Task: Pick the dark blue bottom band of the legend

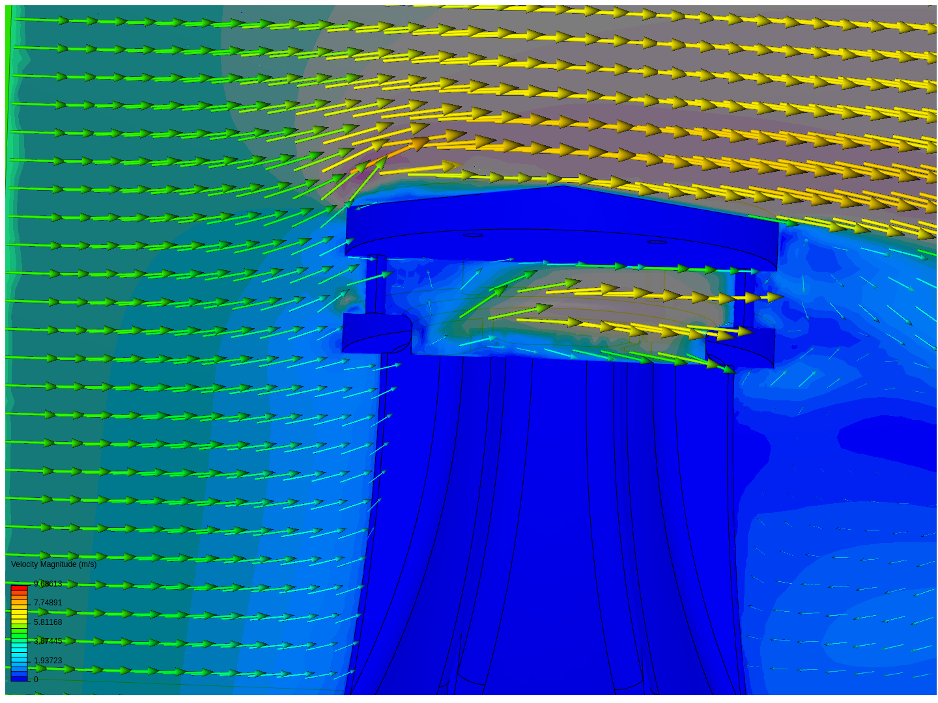Action: [x=19, y=678]
